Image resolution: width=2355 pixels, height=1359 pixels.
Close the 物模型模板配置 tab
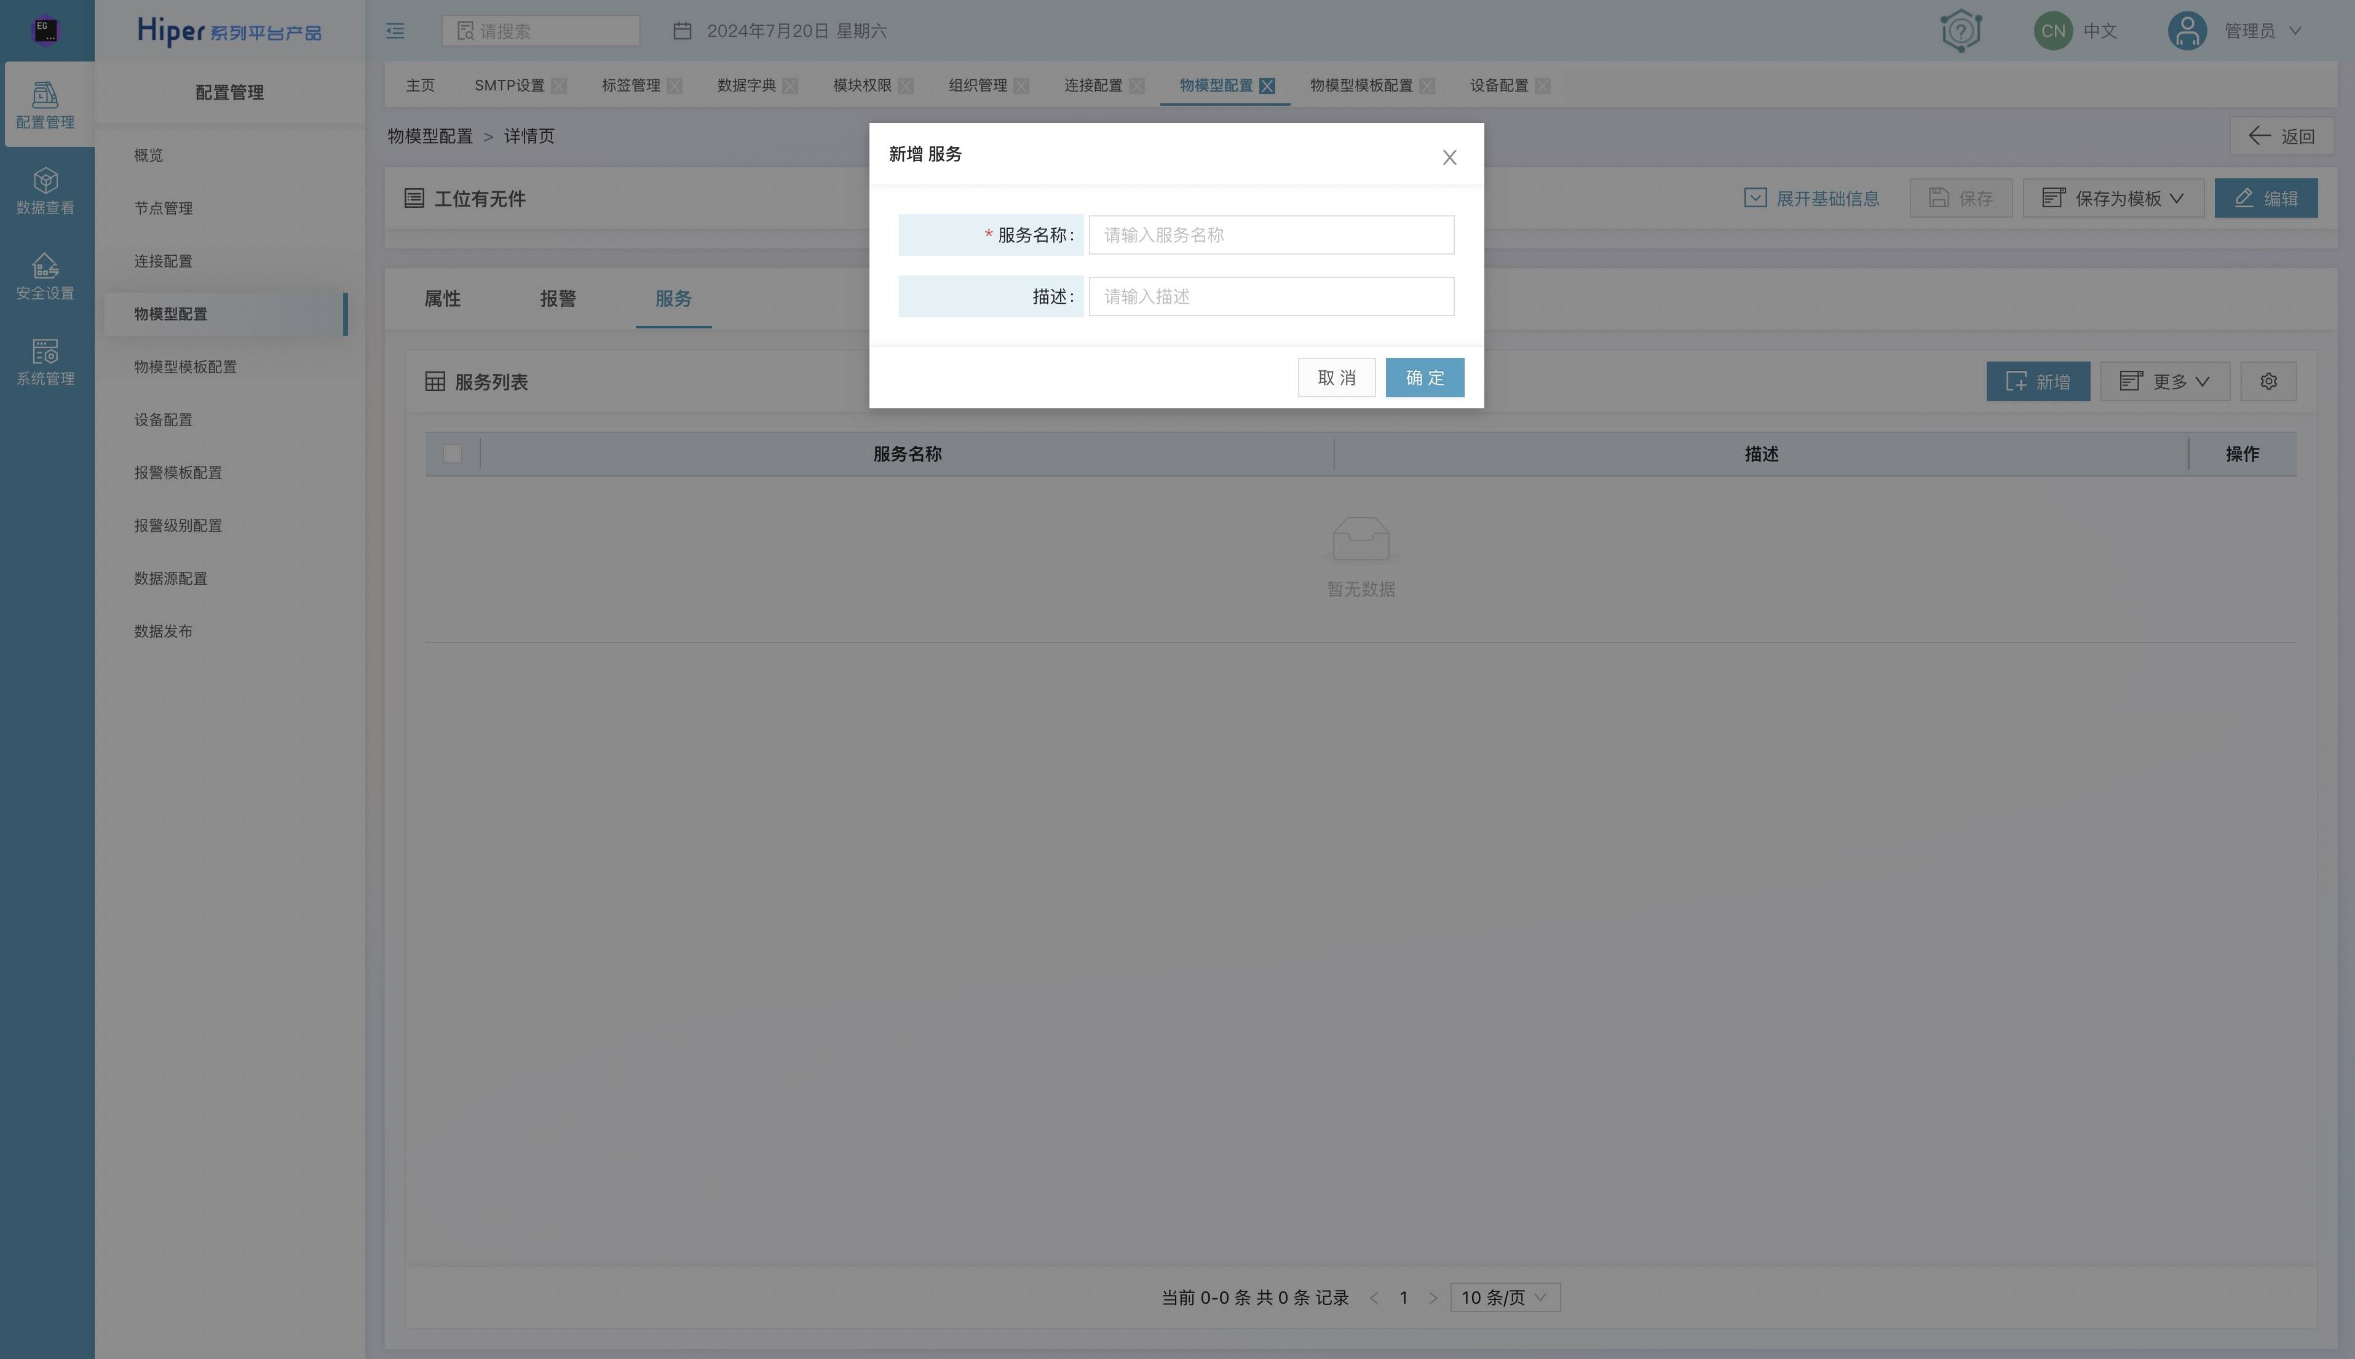click(1428, 86)
